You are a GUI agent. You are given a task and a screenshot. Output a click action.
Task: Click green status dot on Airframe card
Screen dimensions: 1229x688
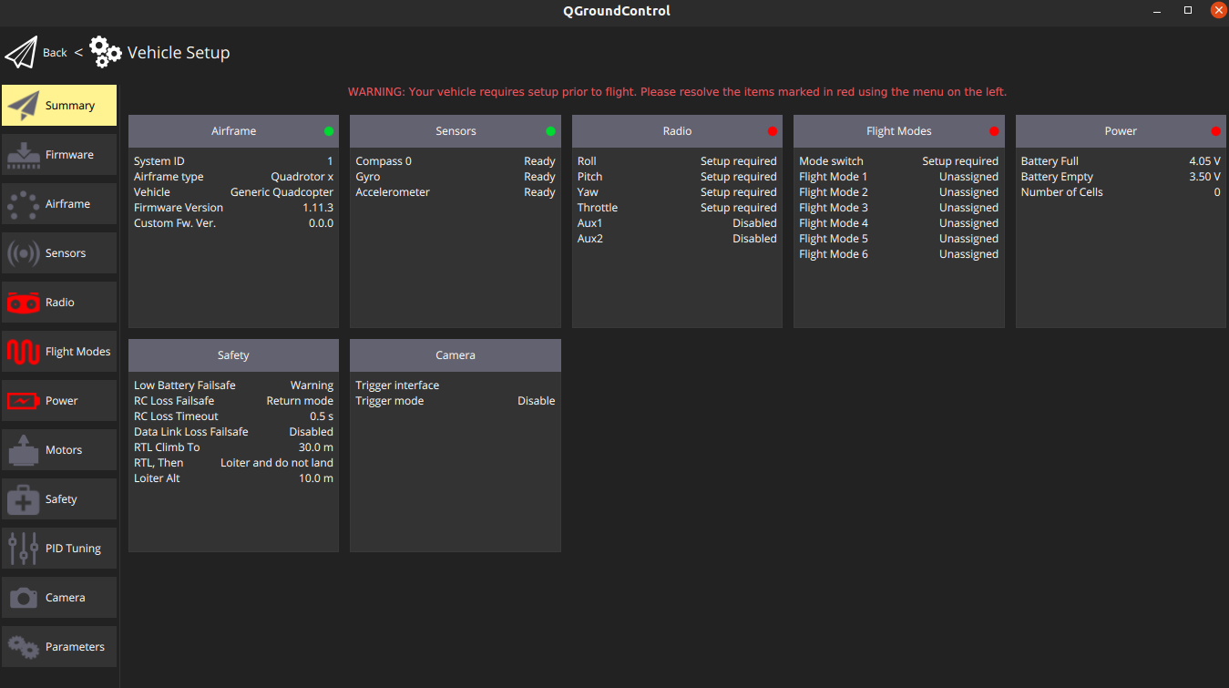(329, 131)
